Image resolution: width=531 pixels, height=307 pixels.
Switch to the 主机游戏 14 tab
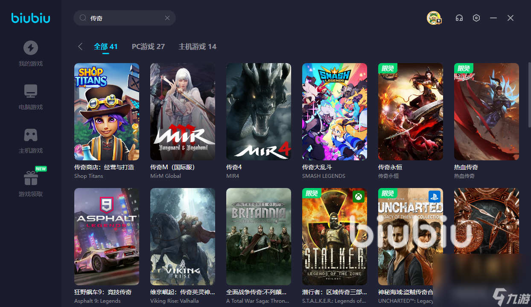click(197, 46)
